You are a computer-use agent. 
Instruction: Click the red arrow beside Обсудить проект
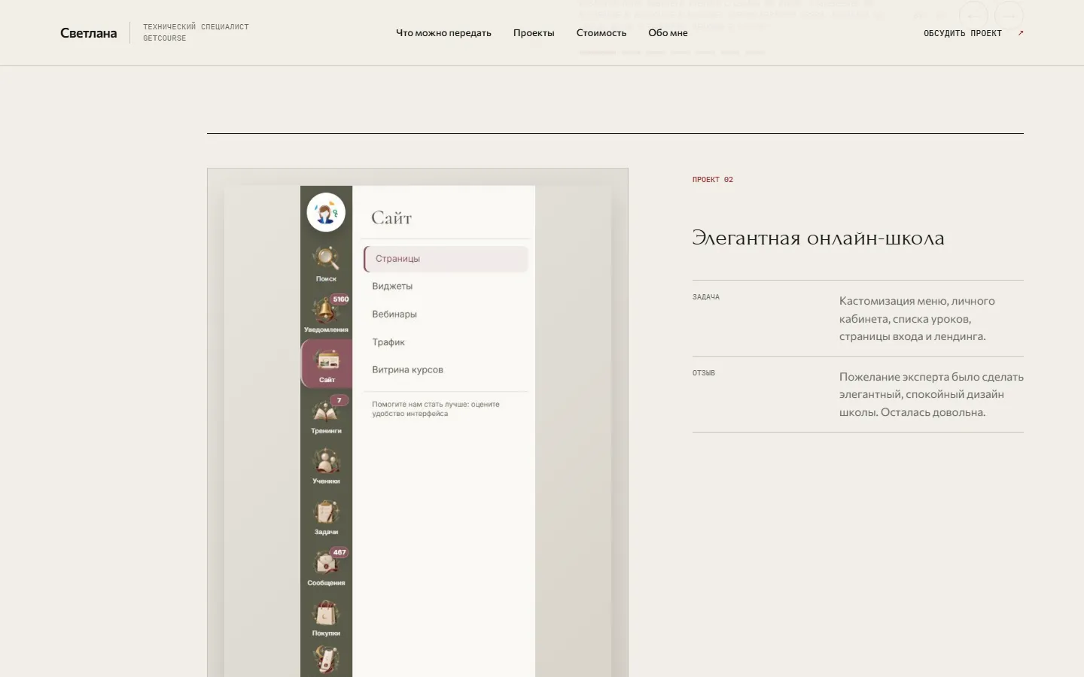1021,33
